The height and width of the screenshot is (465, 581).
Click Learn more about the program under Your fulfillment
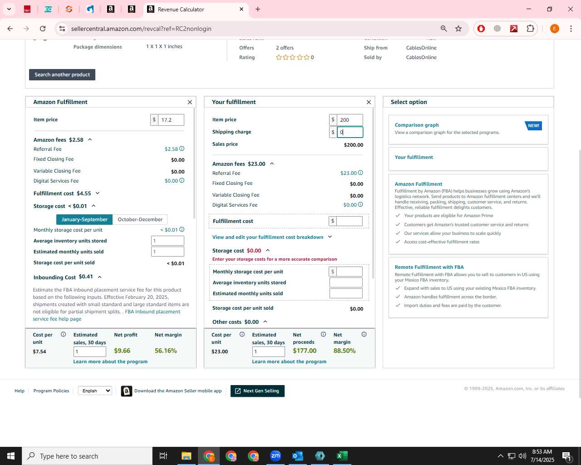tap(289, 361)
